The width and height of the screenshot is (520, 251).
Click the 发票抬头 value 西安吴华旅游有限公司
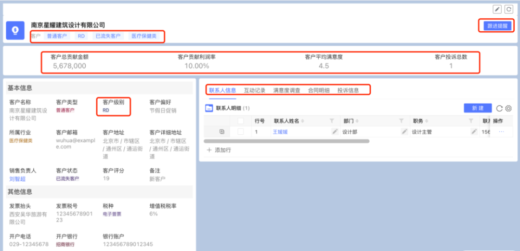pos(28,218)
